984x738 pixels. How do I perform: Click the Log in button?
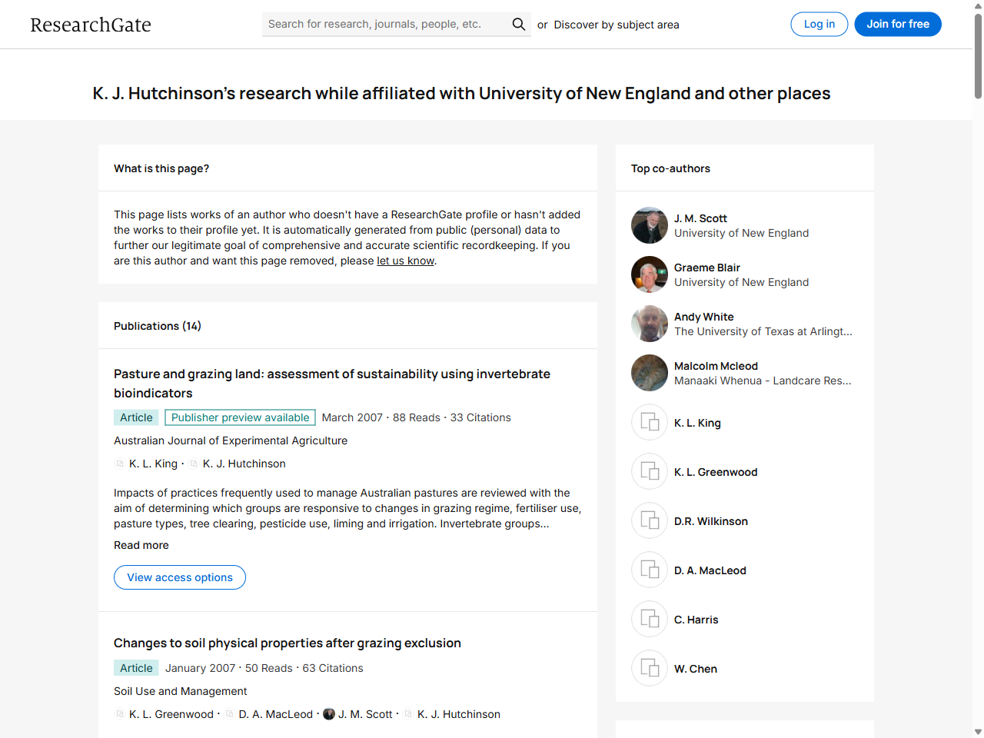[819, 24]
